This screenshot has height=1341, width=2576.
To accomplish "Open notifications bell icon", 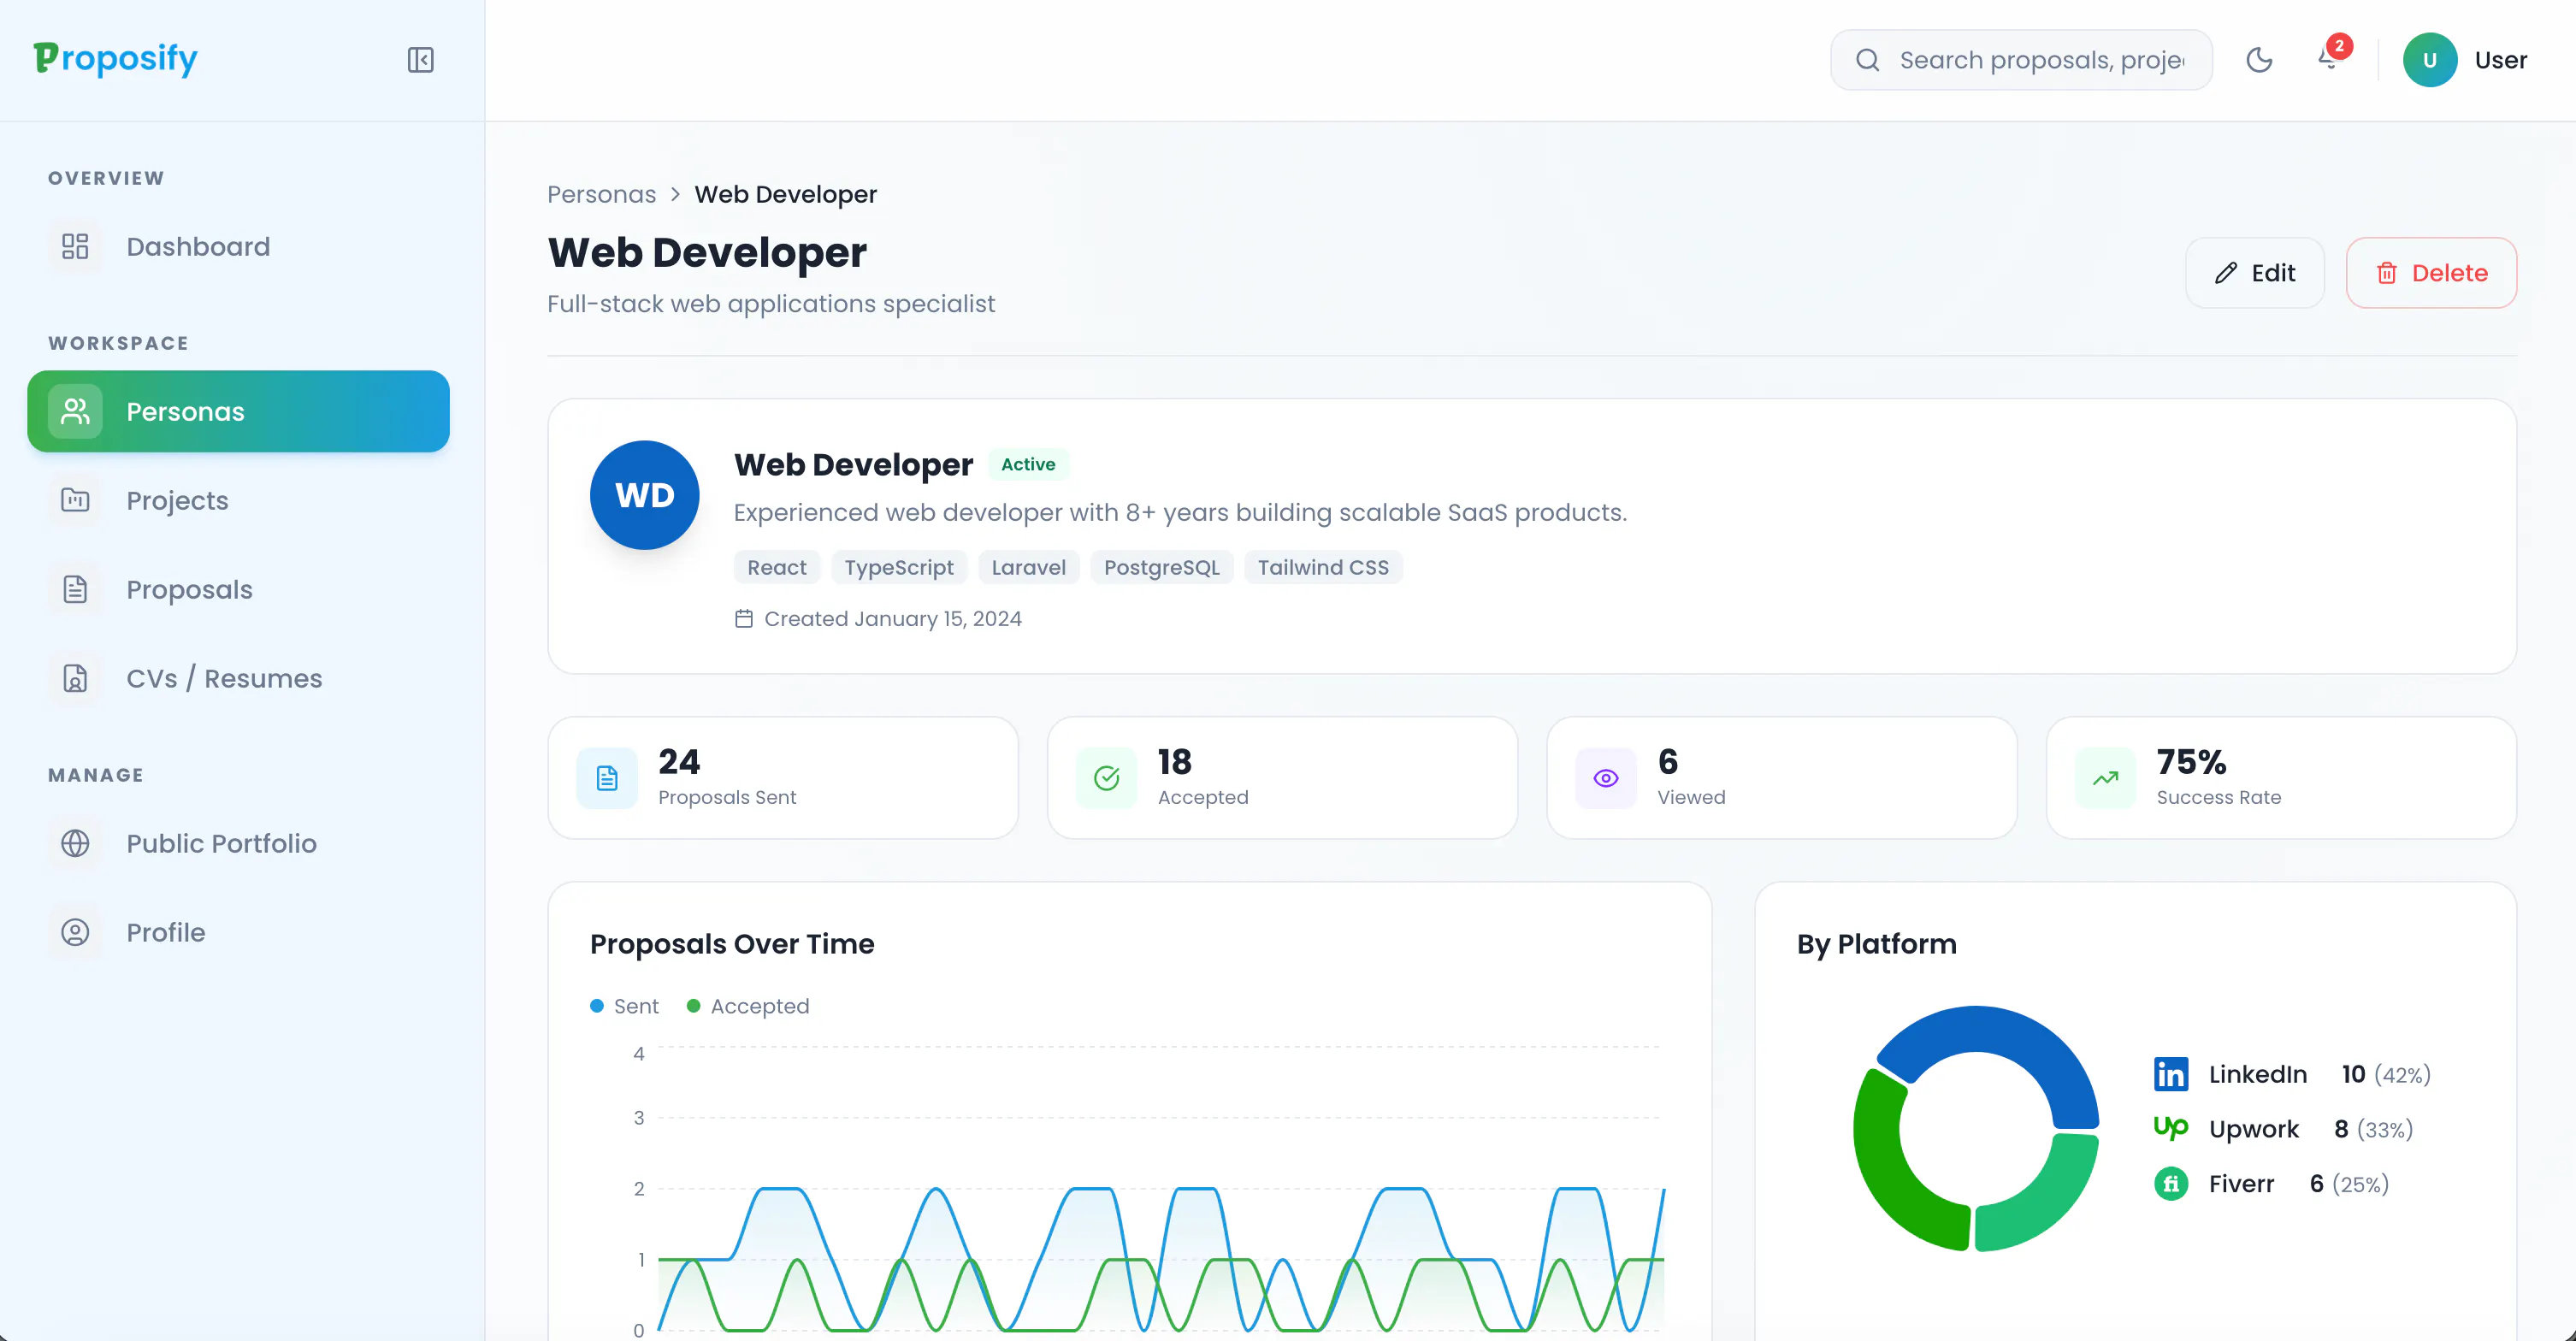I will pyautogui.click(x=2328, y=60).
